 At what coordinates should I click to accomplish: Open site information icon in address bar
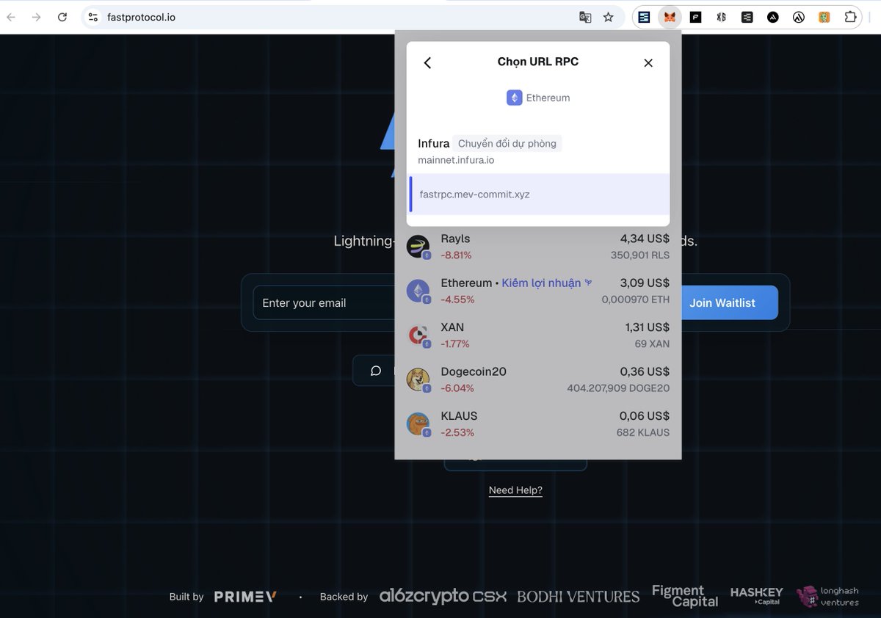click(x=93, y=17)
